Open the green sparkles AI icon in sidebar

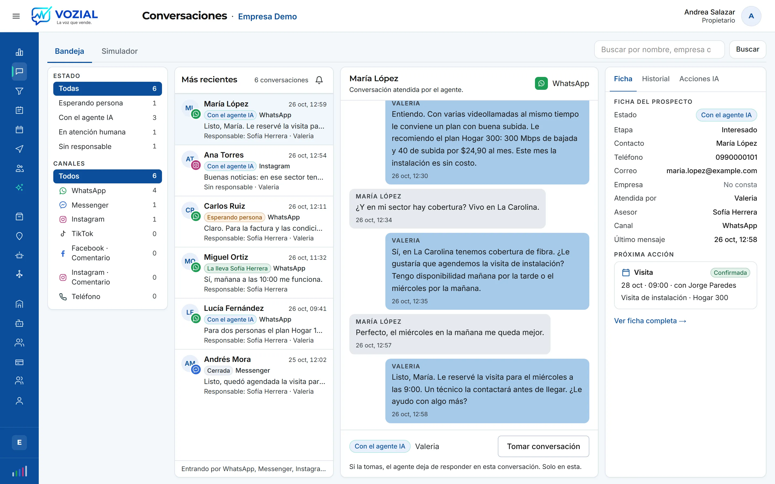click(19, 187)
